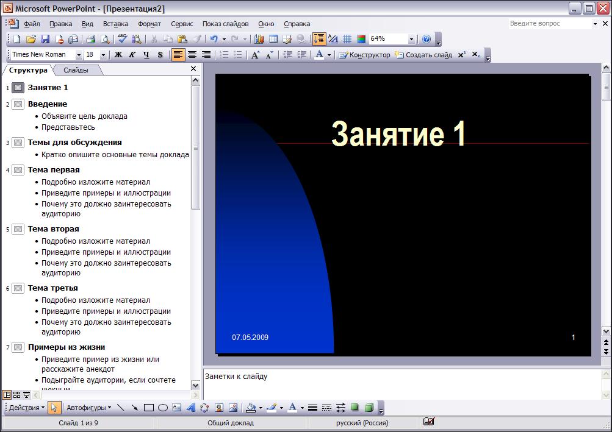This screenshot has width=612, height=432.
Task: Center the text alignment
Action: [x=192, y=55]
